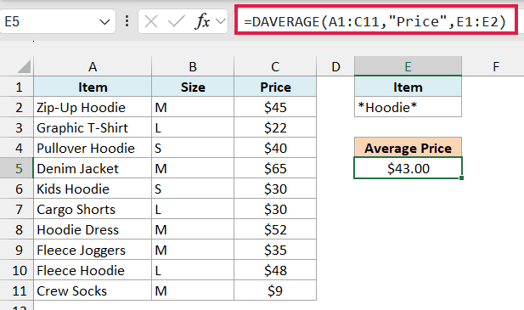Image resolution: width=524 pixels, height=310 pixels.
Task: Select row 1 header
Action: 17,87
